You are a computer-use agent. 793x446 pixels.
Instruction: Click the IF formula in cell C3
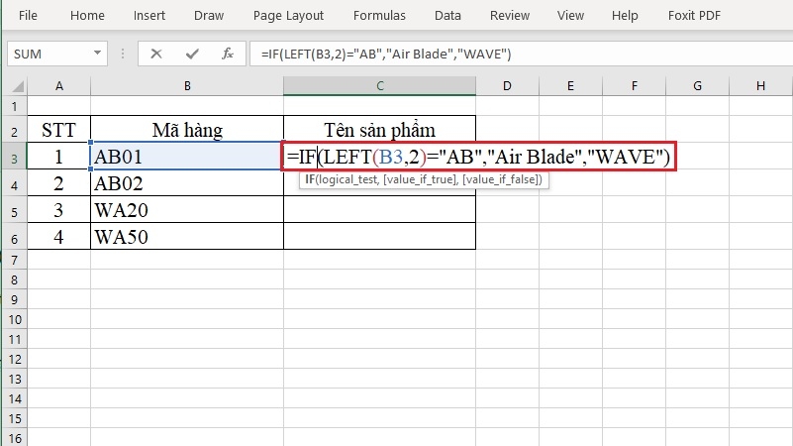click(x=478, y=157)
